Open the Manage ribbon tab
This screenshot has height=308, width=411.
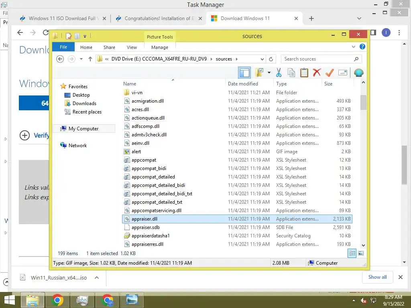coord(160,47)
